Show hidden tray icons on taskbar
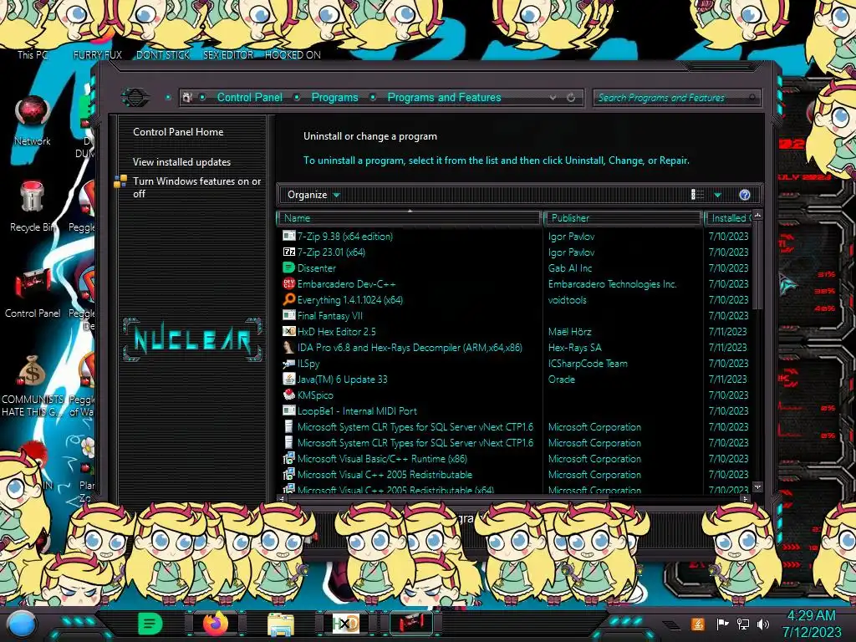Screen dimensions: 856x642 [671, 624]
